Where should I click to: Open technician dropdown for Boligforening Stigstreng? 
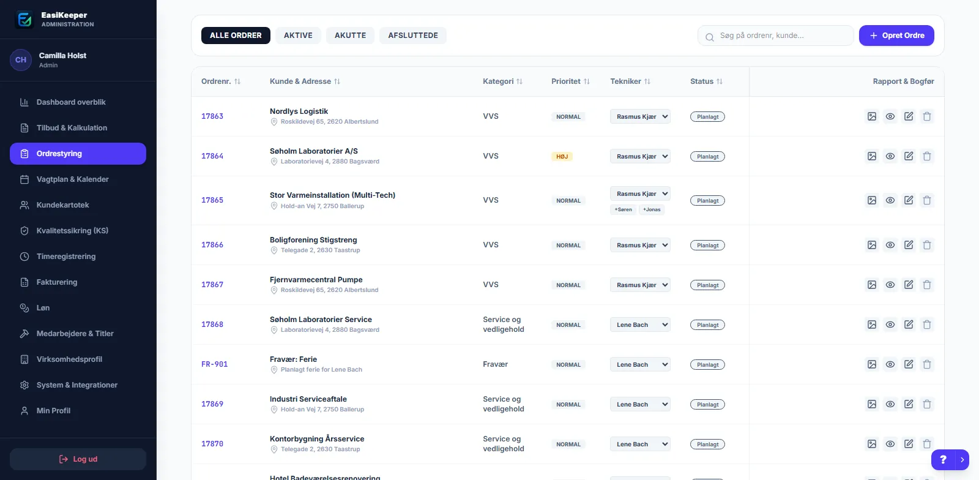pos(640,245)
